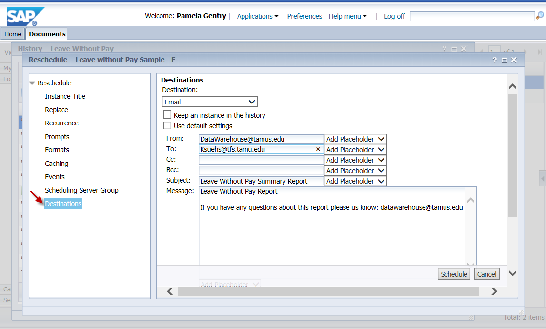Open Add Placeholder dropdown for To
The image size is (546, 329).
tap(355, 150)
